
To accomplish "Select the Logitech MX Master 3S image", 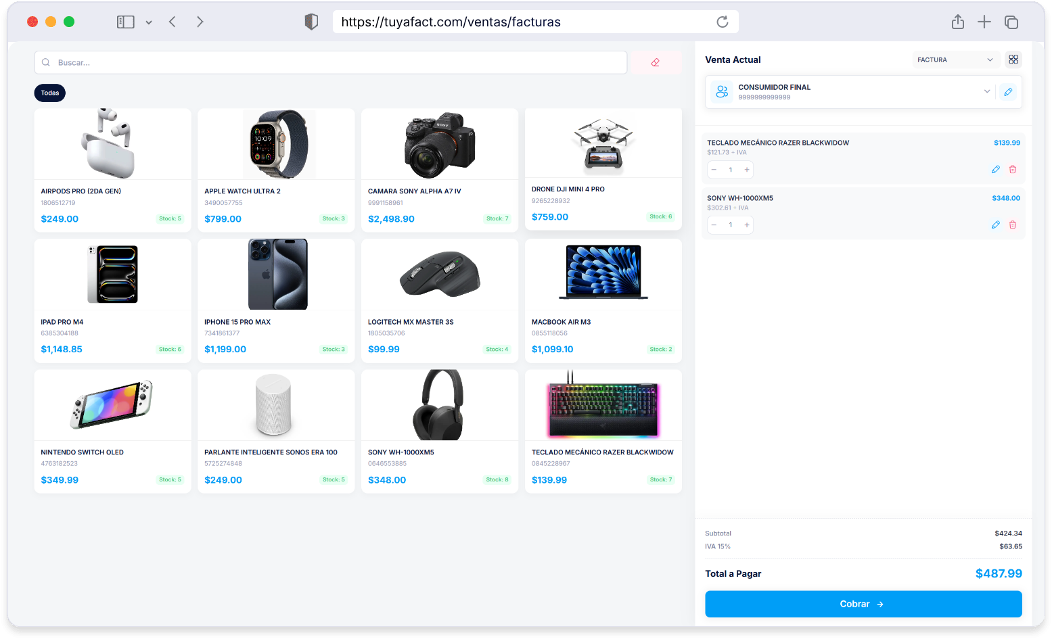I will (440, 274).
